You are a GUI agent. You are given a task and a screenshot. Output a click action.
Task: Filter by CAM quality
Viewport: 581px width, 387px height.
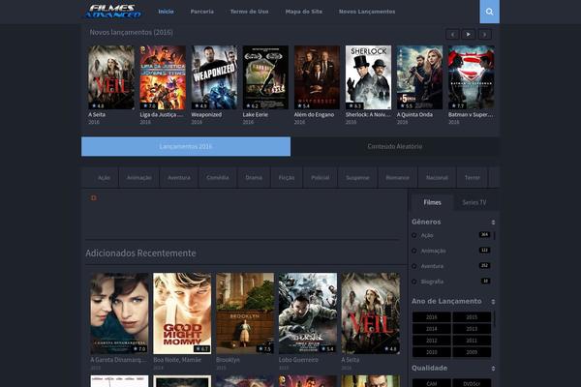432,384
